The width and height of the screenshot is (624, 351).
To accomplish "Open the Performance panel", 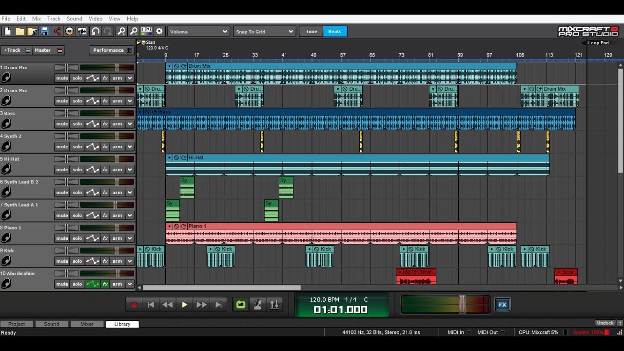I will tap(112, 50).
